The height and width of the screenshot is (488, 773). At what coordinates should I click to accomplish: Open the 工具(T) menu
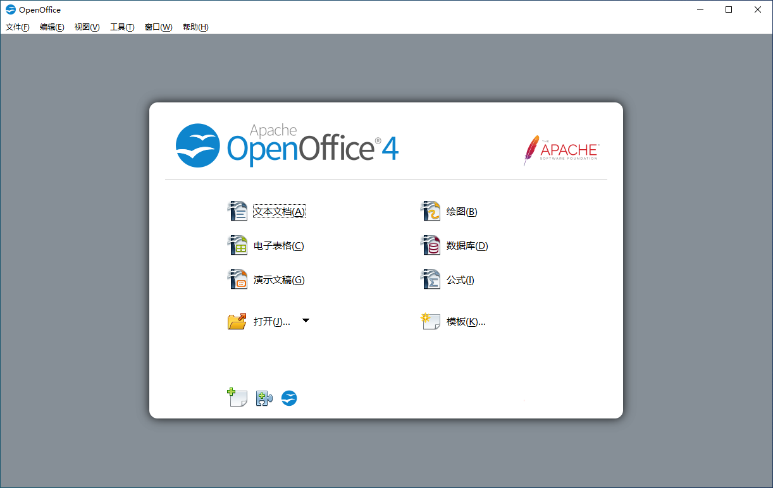point(122,27)
